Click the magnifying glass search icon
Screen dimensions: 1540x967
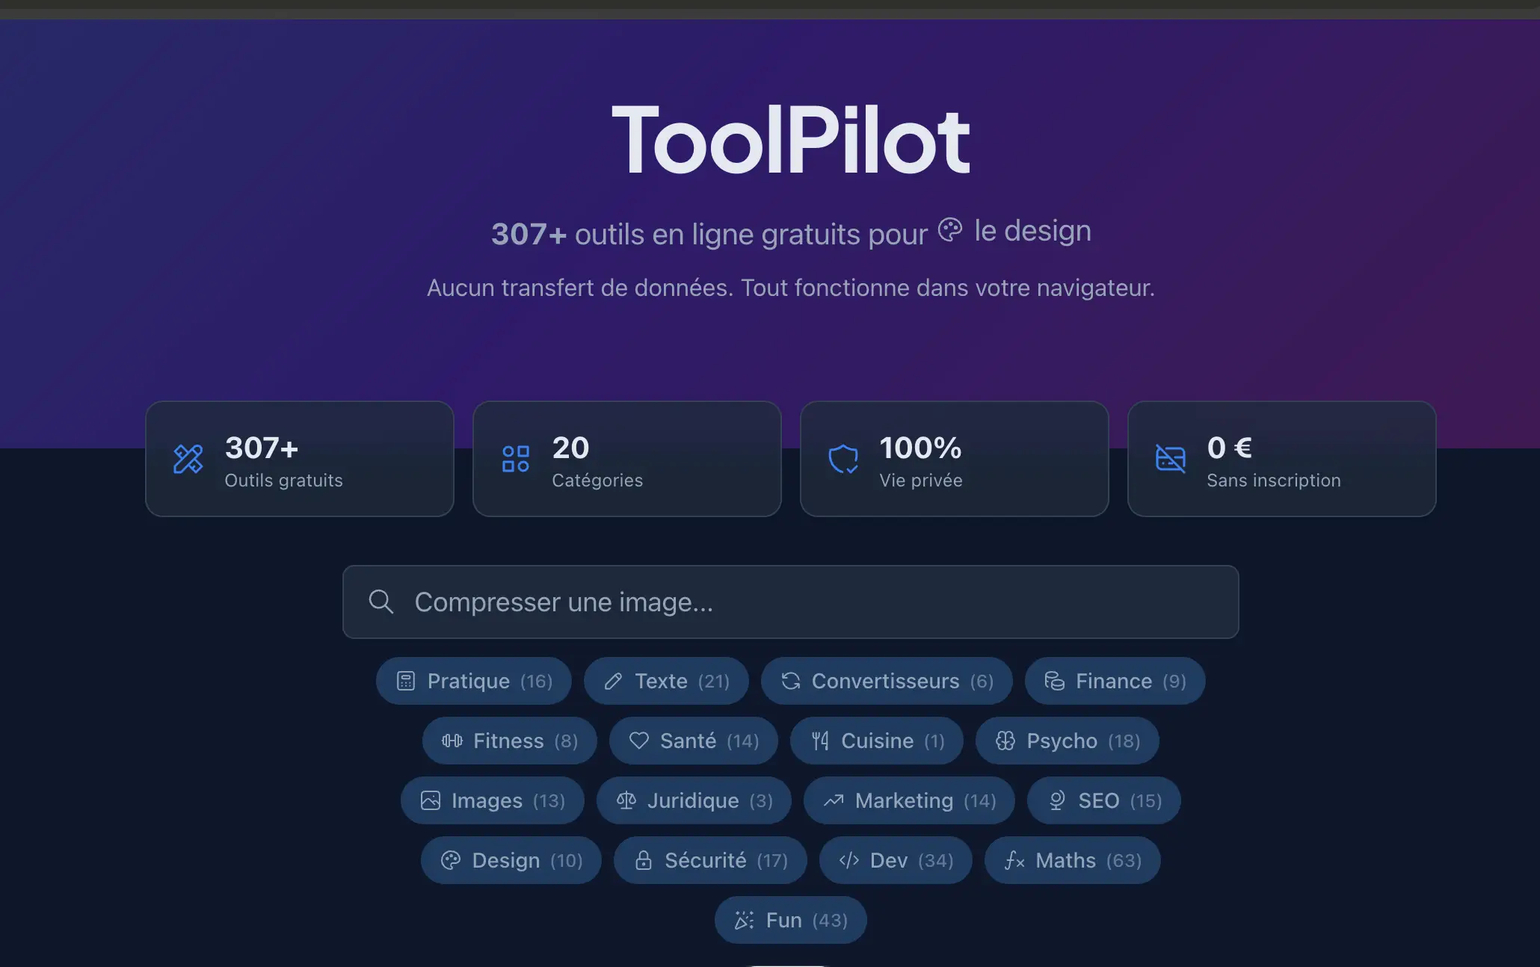(381, 602)
